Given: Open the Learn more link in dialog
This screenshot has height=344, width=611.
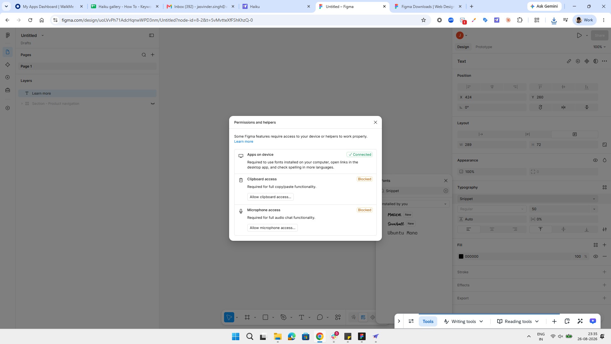Looking at the screenshot, I should pyautogui.click(x=244, y=141).
